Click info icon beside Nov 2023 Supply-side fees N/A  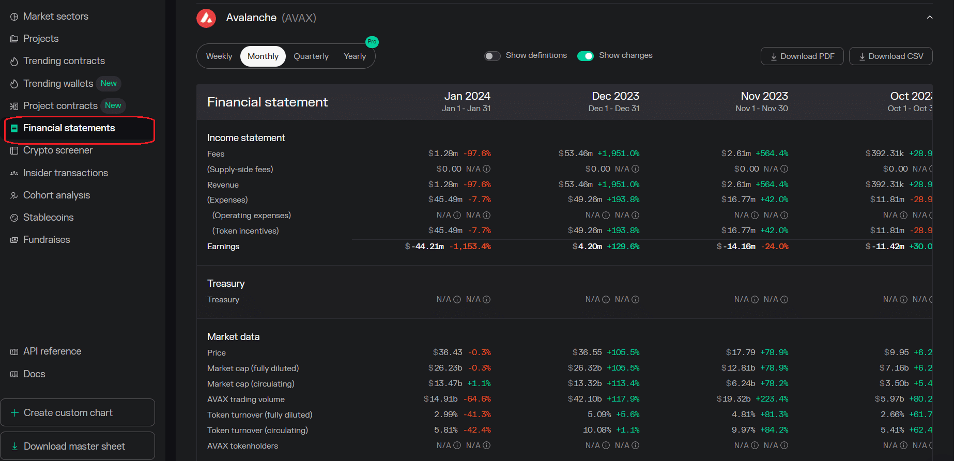tap(784, 169)
